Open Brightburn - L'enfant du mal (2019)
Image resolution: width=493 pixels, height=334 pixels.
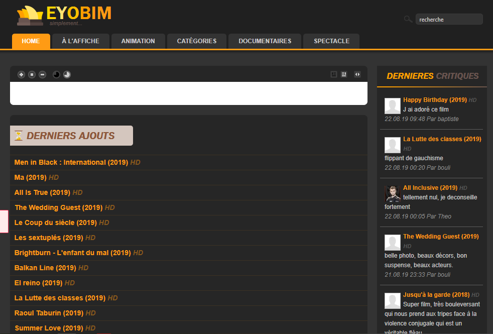pos(73,253)
